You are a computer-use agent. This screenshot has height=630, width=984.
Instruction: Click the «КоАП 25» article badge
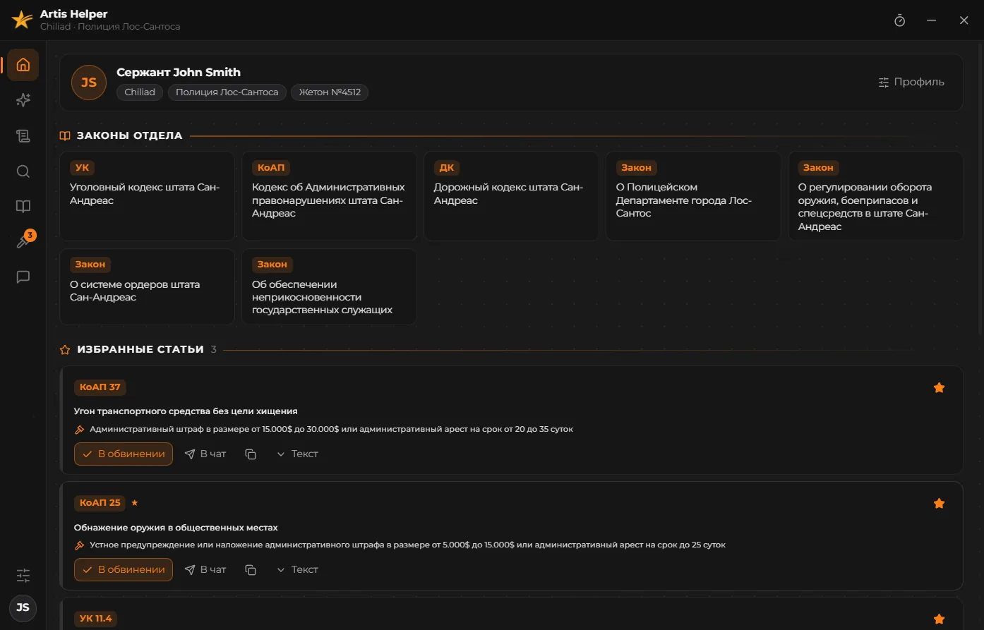(x=100, y=503)
